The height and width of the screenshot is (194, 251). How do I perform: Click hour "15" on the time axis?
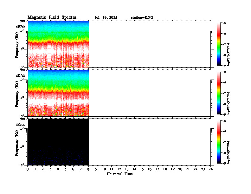tap(142, 169)
